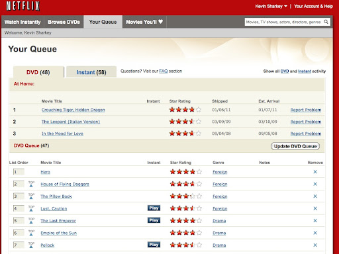The image size is (339, 254).
Task: Play Lust, Caution instantly
Action: click(x=154, y=208)
